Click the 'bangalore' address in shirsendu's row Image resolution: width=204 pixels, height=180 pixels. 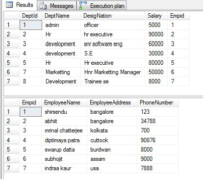[x=112, y=112]
